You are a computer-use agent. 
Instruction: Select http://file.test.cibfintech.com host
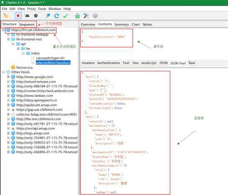38,119
